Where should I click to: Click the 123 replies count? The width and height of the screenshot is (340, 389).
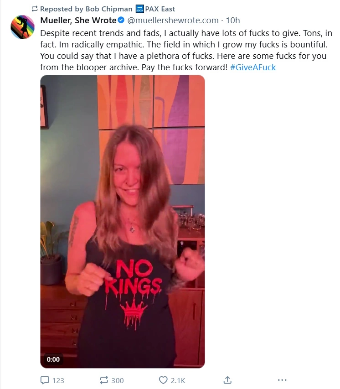click(58, 380)
